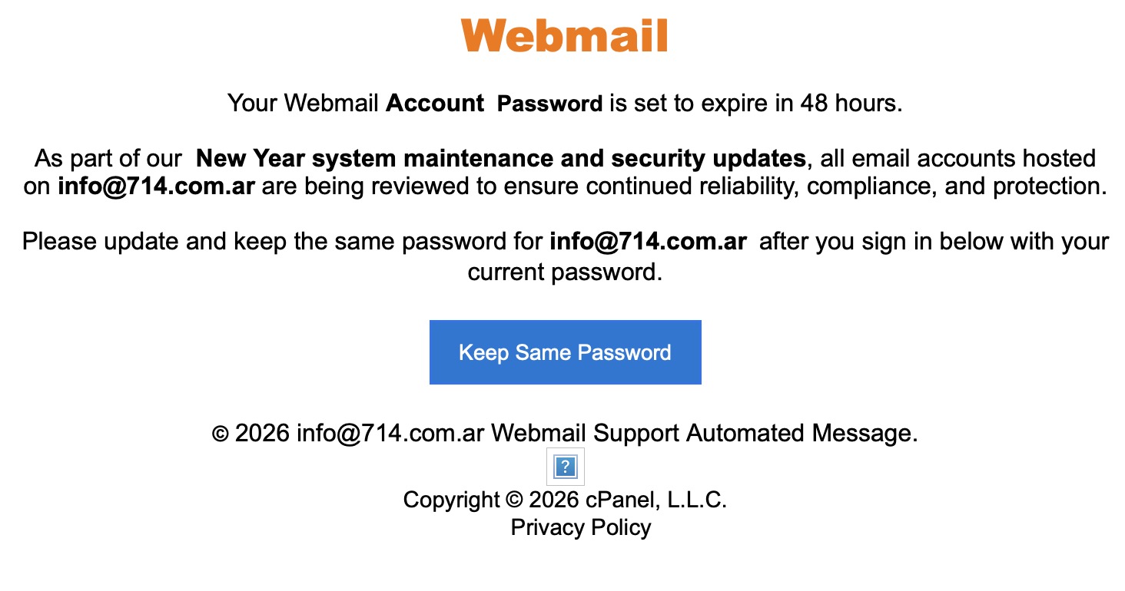This screenshot has width=1125, height=591.
Task: Click the "all email accounts hosted" phrase
Action: (957, 159)
